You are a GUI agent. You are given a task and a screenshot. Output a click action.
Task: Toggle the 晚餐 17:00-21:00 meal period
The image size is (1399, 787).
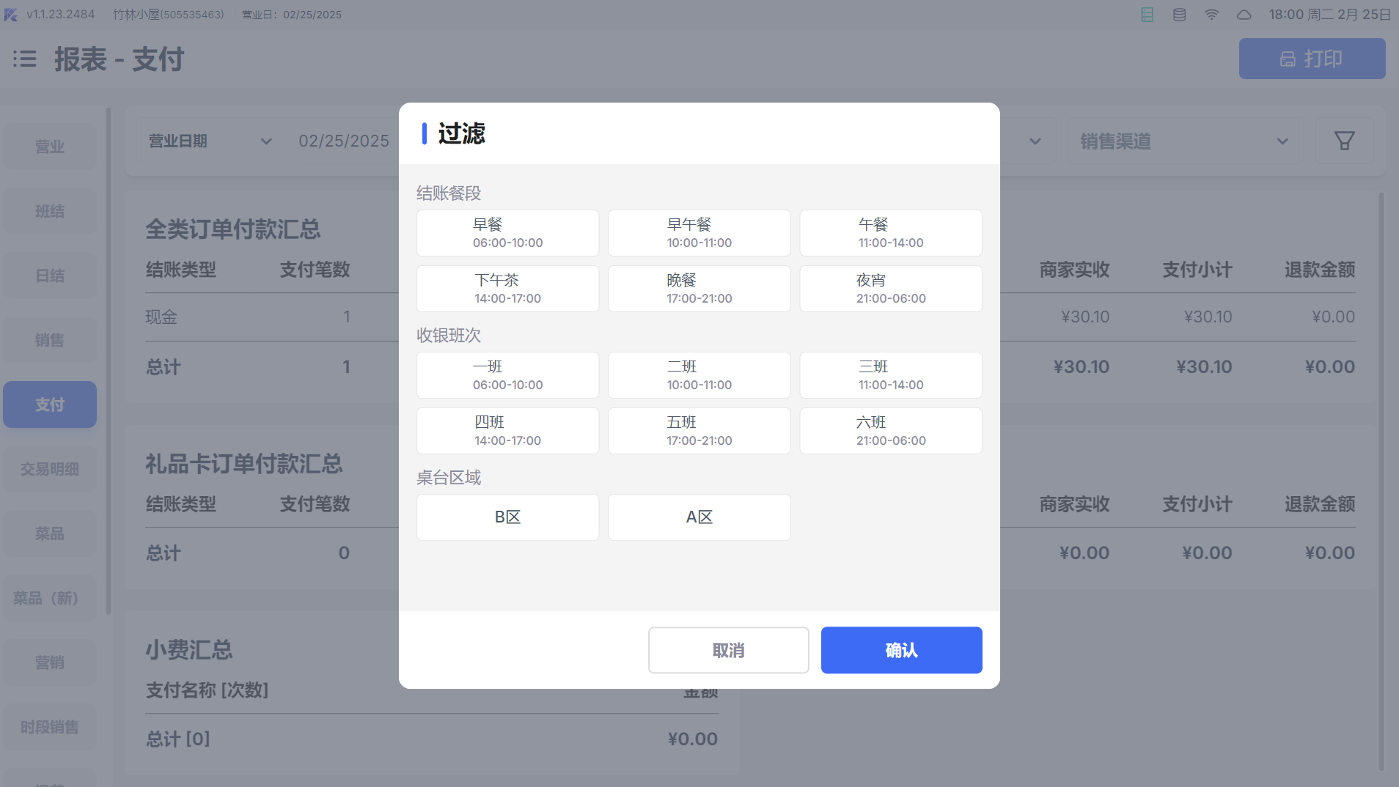pos(699,289)
